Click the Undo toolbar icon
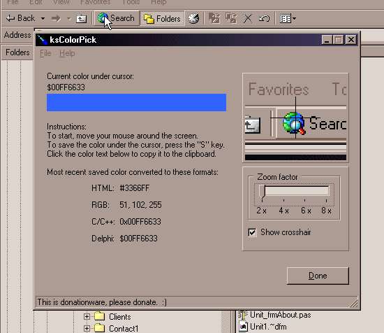The height and width of the screenshot is (333, 384). click(x=264, y=18)
